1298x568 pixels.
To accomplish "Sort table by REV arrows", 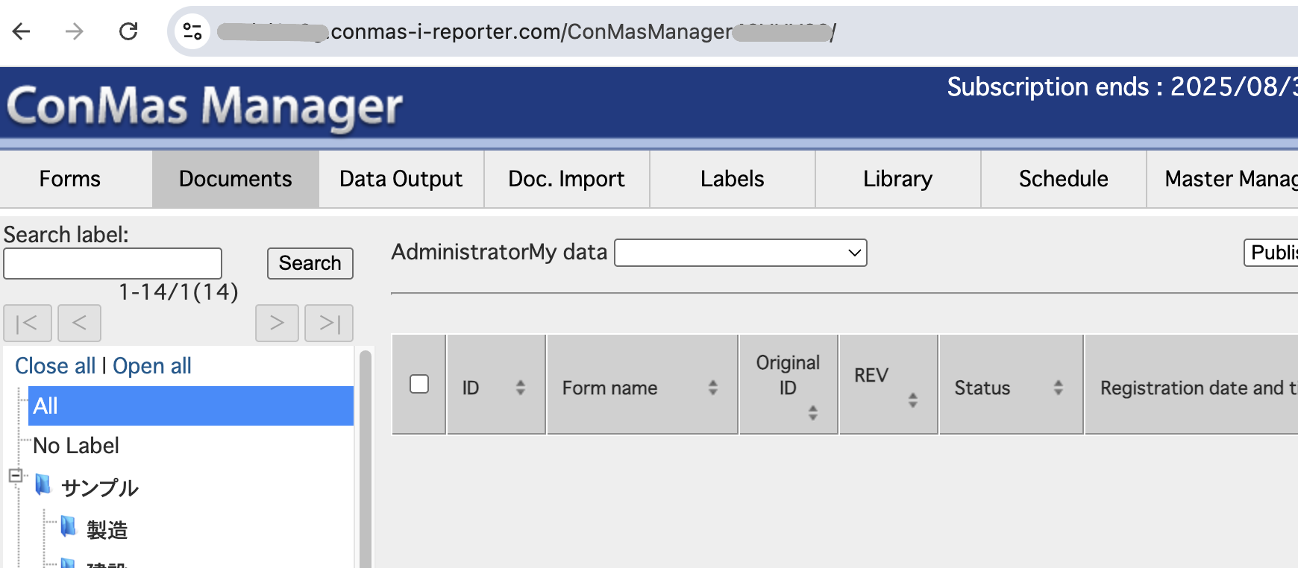I will 913,400.
